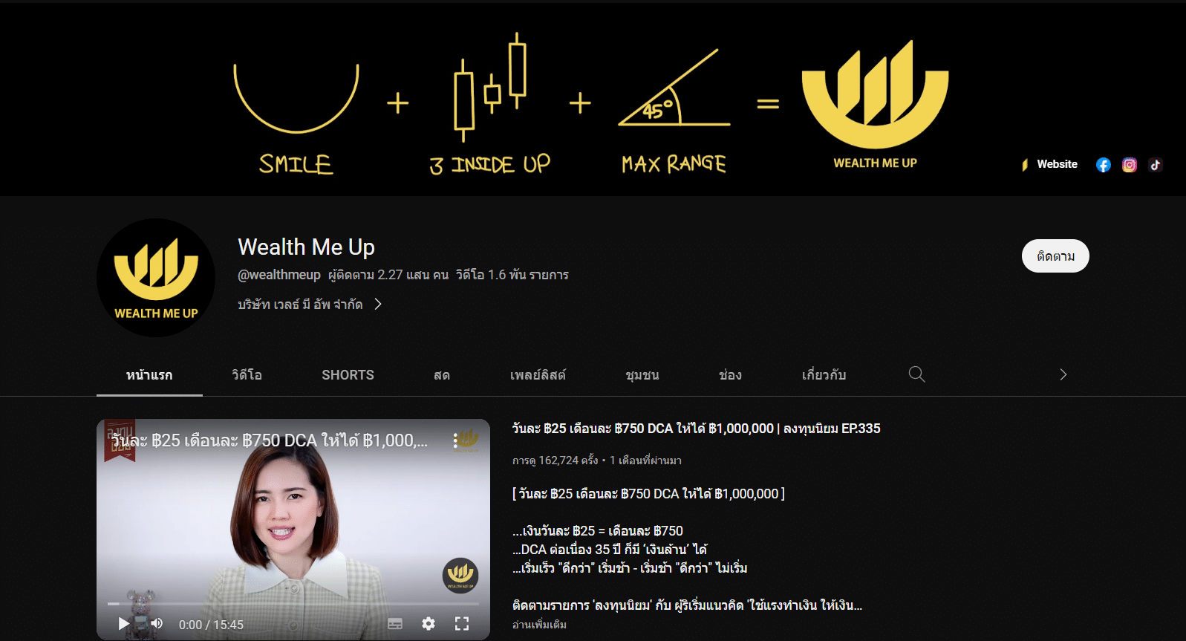The height and width of the screenshot is (641, 1186).
Task: Open the TikTok icon in banner
Action: [1155, 165]
